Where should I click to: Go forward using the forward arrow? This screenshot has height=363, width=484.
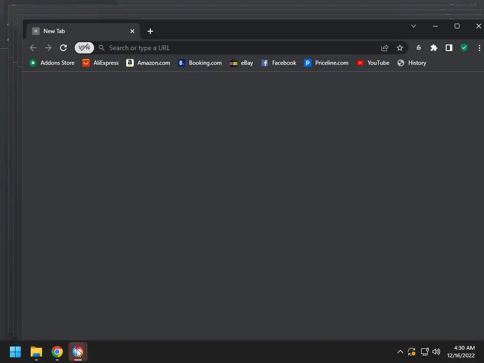click(x=48, y=48)
